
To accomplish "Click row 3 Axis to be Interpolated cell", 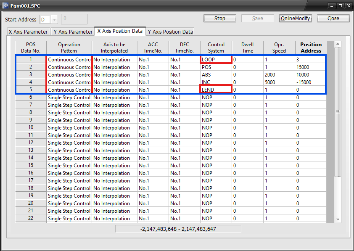I will (114, 75).
